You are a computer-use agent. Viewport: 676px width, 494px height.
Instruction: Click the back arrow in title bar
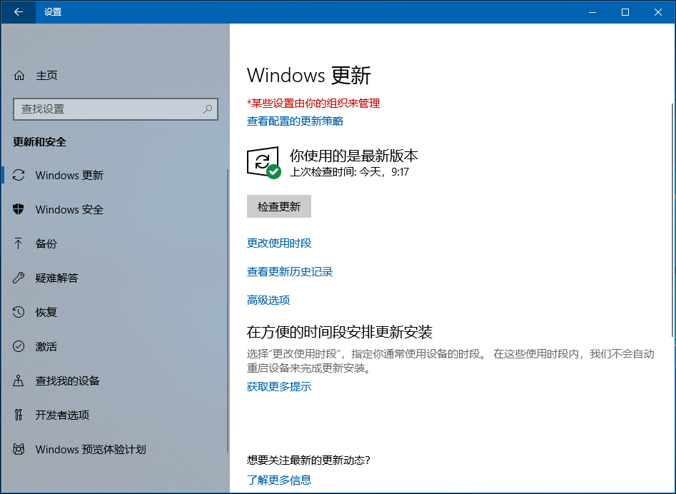[18, 12]
